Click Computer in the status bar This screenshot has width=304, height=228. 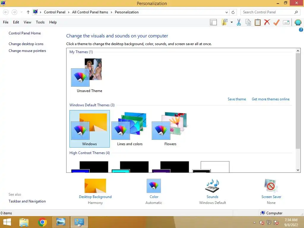(x=271, y=213)
